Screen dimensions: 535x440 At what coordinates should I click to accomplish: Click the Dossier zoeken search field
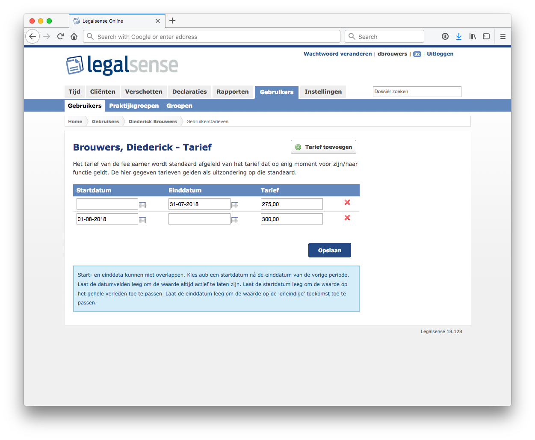coord(417,92)
